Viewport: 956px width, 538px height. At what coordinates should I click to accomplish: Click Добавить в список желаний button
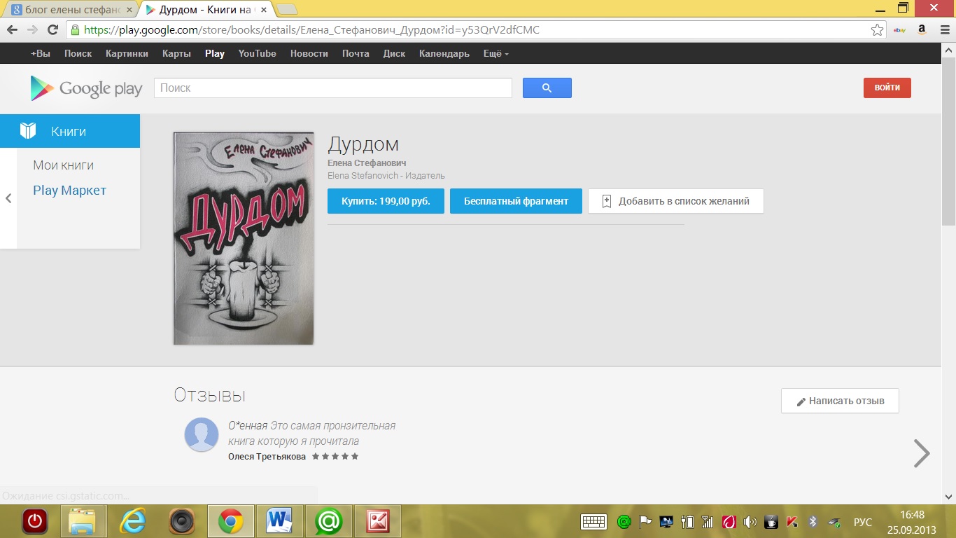click(x=675, y=201)
